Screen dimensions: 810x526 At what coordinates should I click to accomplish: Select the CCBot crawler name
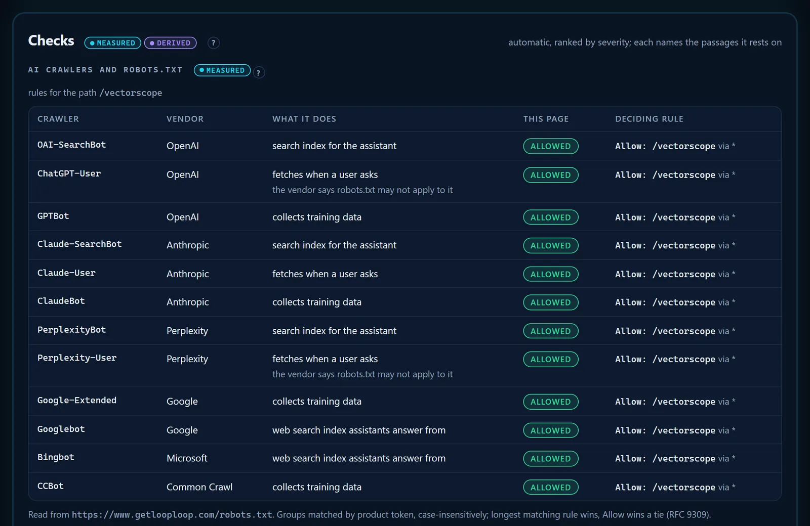click(x=51, y=486)
